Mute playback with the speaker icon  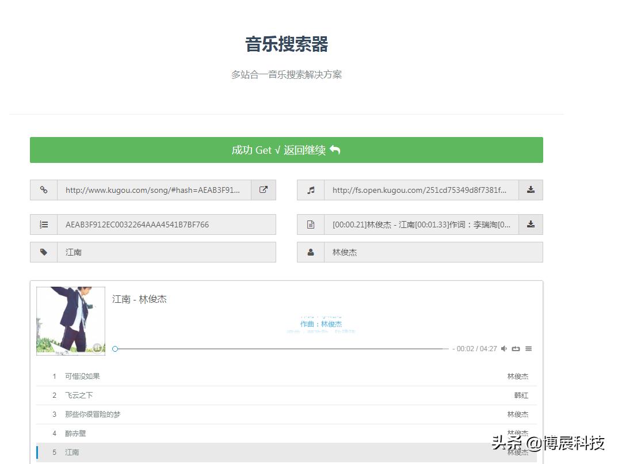503,348
